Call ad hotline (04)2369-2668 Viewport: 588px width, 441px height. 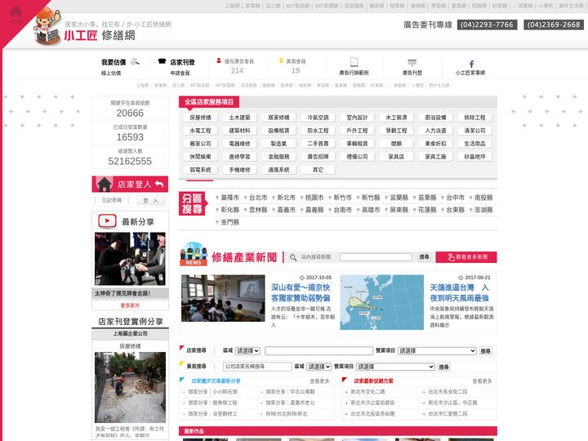coord(554,24)
